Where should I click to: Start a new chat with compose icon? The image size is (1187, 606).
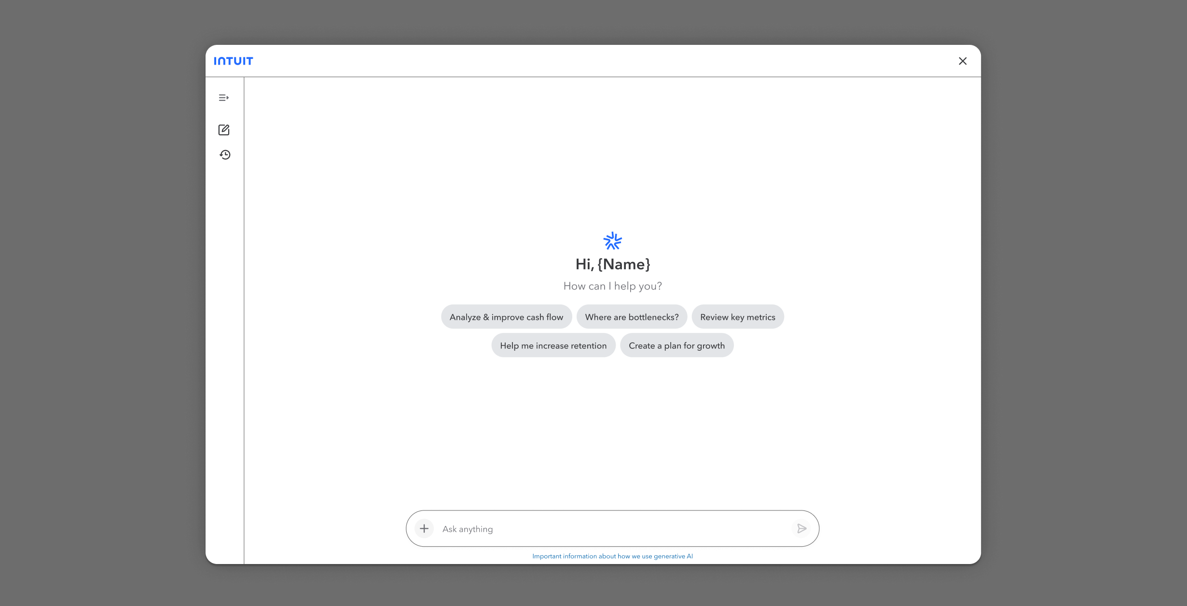224,130
